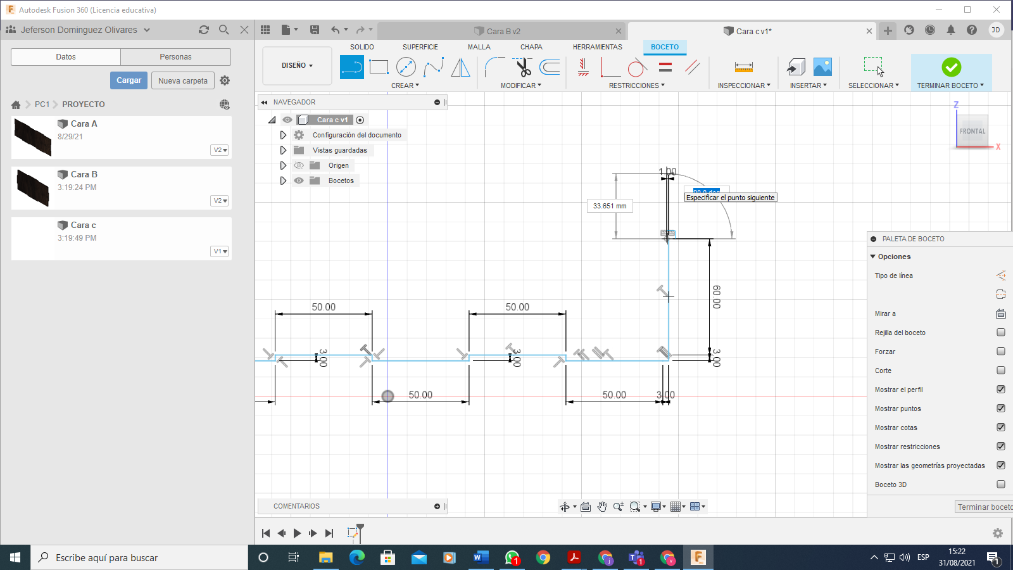
Task: Open the INSPECCIONAR dropdown menu
Action: point(744,85)
